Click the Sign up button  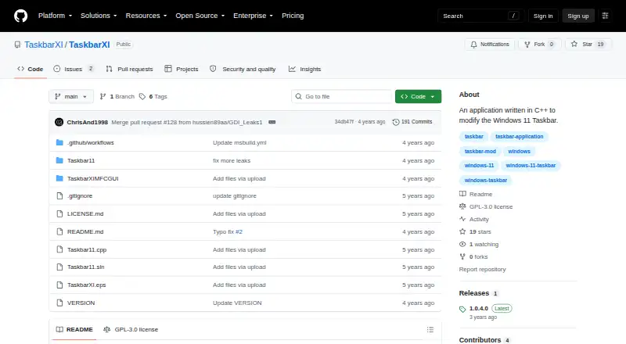pyautogui.click(x=578, y=16)
